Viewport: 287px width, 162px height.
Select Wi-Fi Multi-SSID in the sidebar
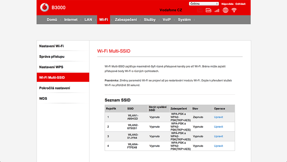[x=63, y=77]
